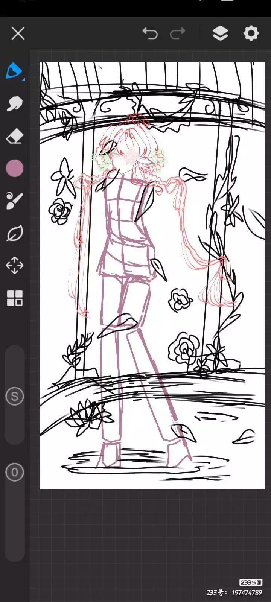Tap the S brush size knob
This screenshot has height=602, width=271.
[15, 396]
